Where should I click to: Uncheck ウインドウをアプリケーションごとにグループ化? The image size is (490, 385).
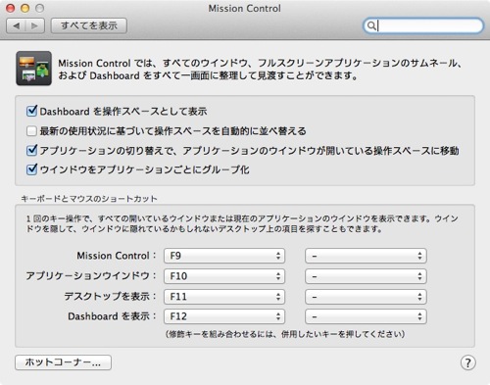point(31,169)
